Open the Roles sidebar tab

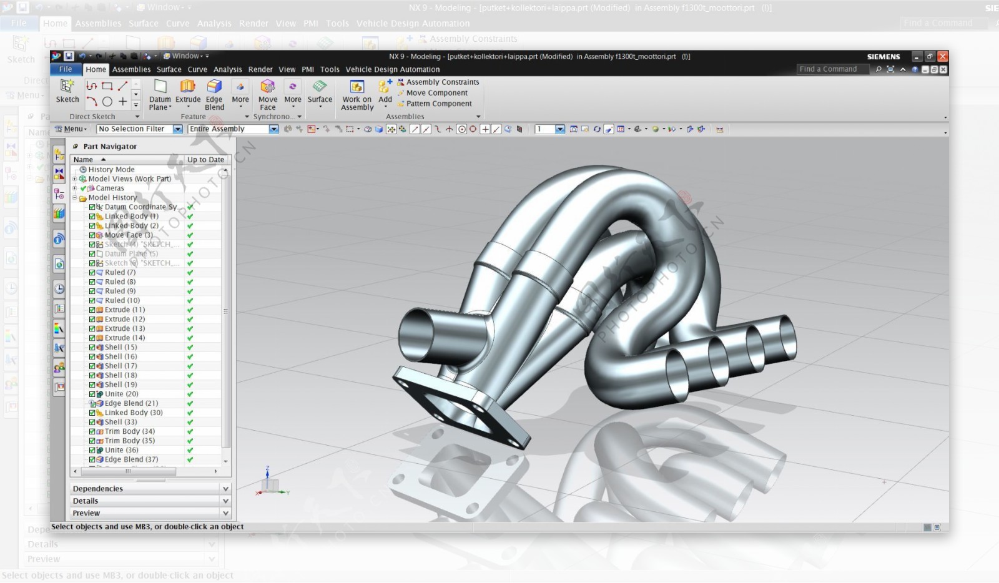pyautogui.click(x=59, y=368)
